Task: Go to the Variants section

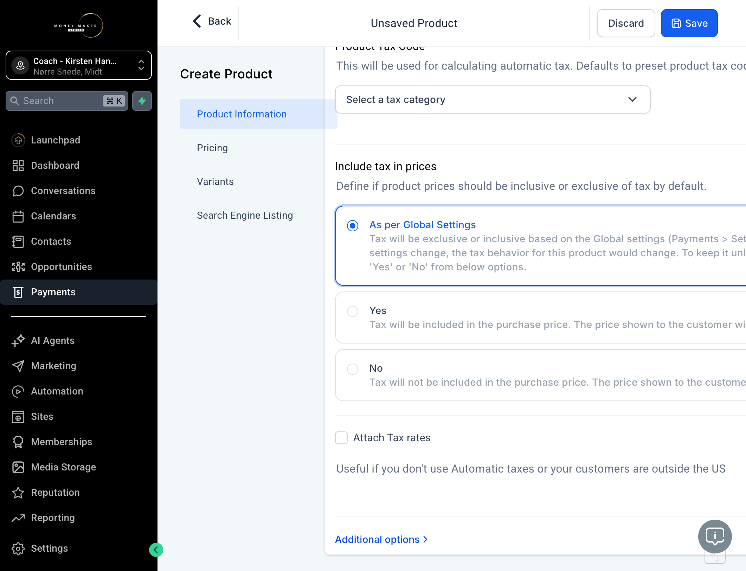Action: [215, 181]
